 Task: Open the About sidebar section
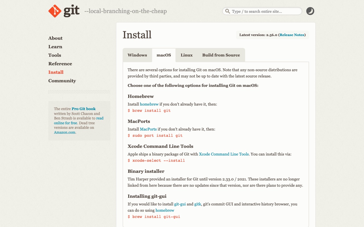click(55, 38)
